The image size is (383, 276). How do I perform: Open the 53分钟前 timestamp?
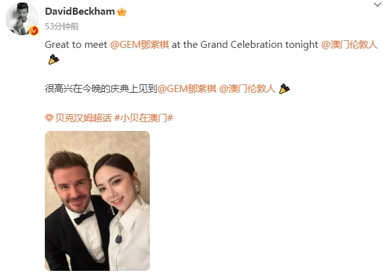click(x=61, y=26)
